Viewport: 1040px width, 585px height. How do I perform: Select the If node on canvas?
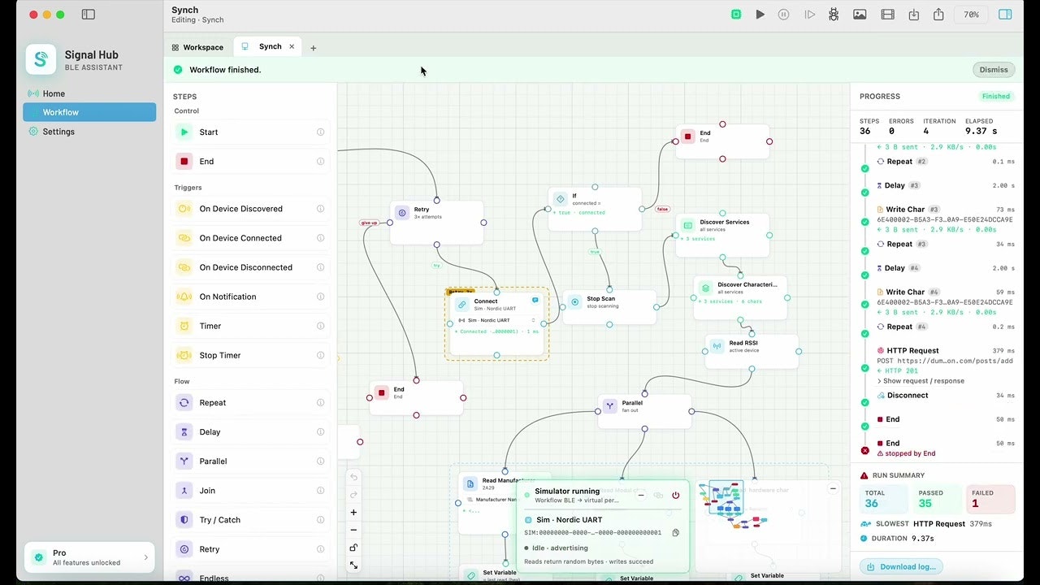pyautogui.click(x=595, y=209)
